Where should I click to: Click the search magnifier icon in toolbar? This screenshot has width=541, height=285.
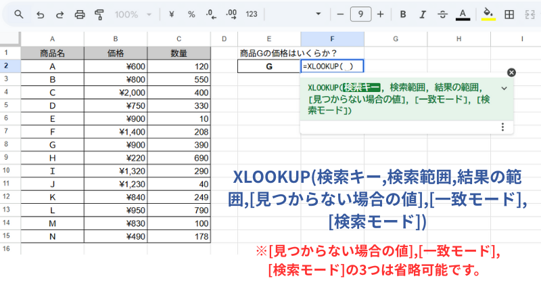(18, 14)
